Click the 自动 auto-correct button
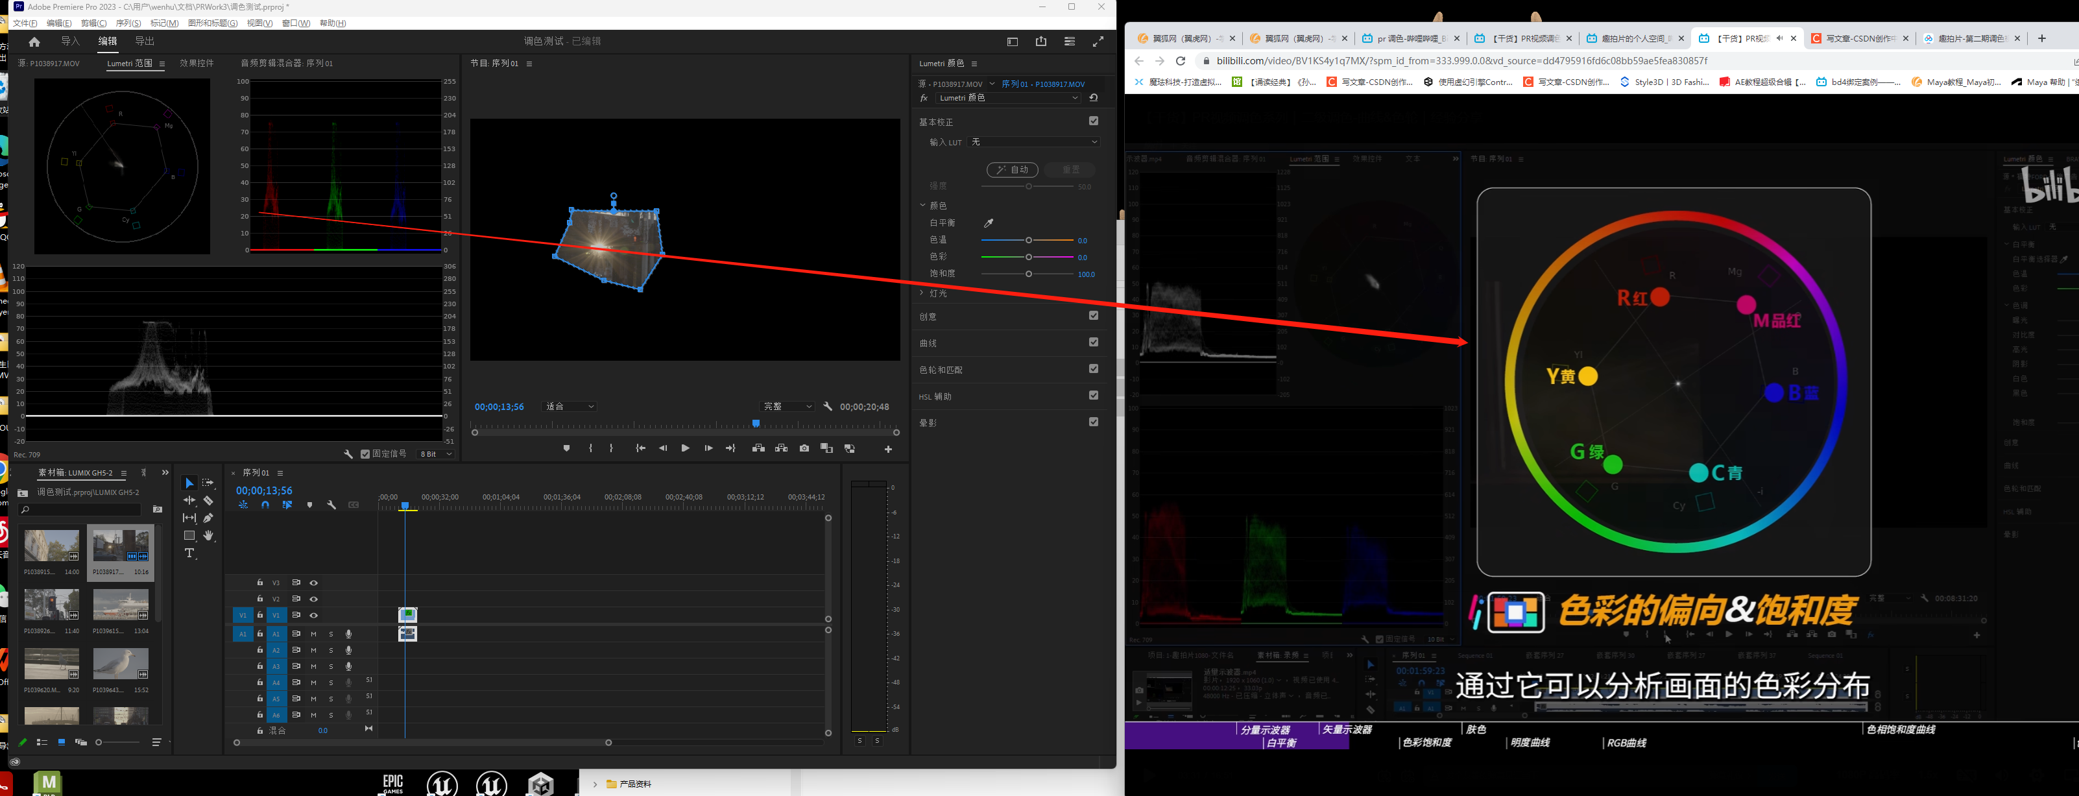The image size is (2079, 796). click(1012, 169)
